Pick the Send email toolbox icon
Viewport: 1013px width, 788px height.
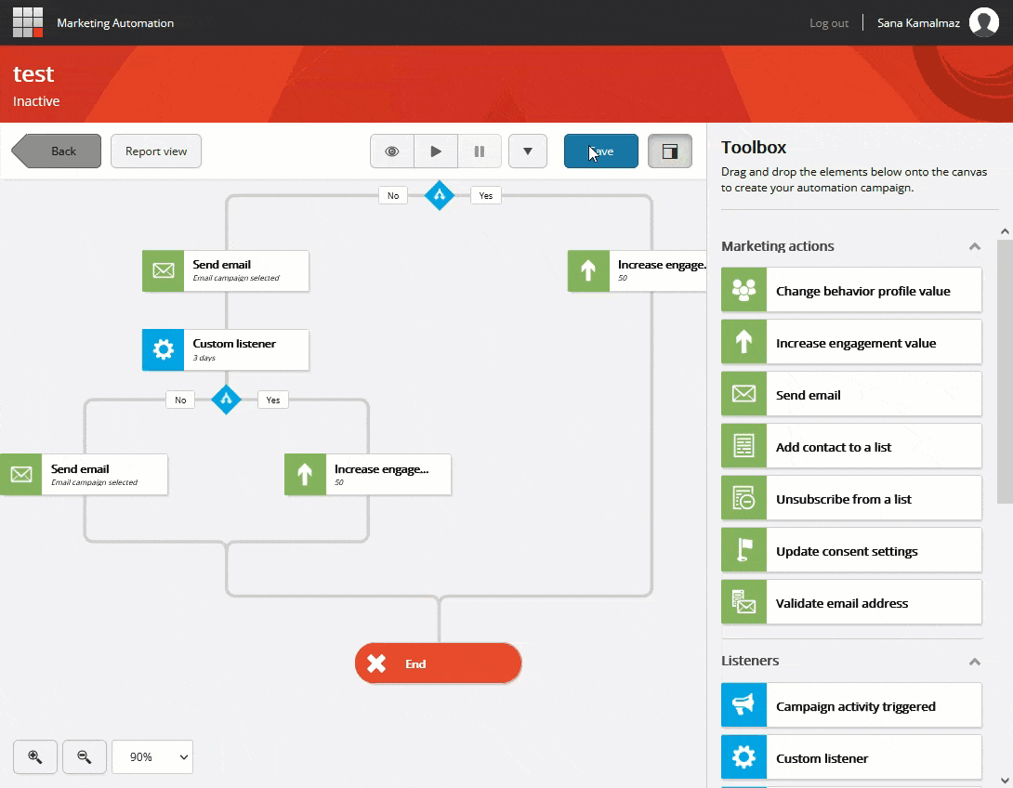pos(744,395)
